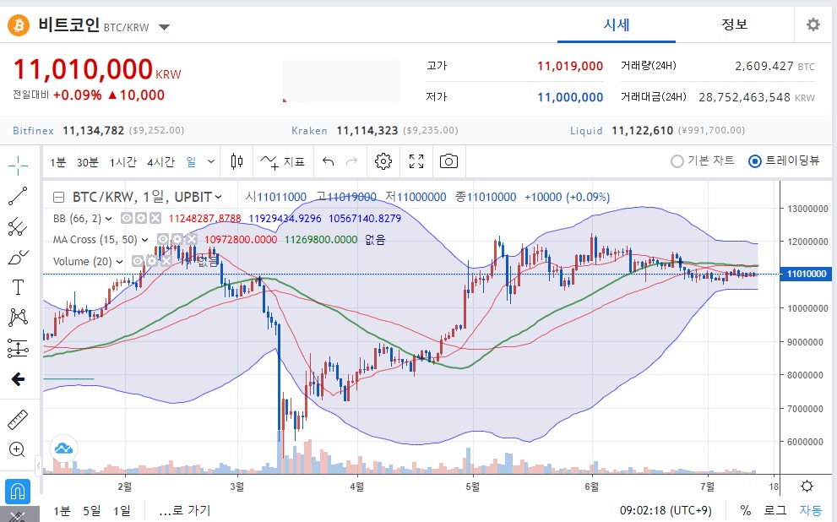The image size is (837, 522).
Task: Select the 일 daily interval
Action: click(x=191, y=161)
